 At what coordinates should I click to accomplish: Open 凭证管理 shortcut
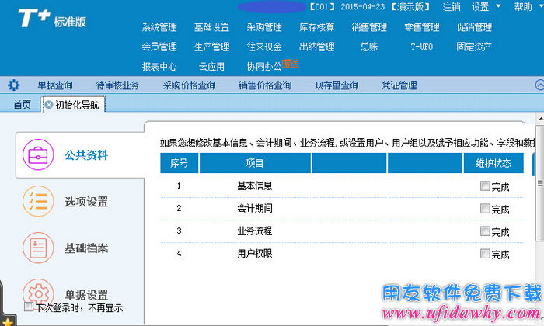click(x=399, y=85)
